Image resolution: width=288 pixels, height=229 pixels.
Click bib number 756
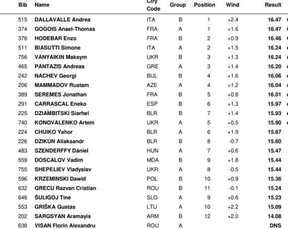point(22,57)
